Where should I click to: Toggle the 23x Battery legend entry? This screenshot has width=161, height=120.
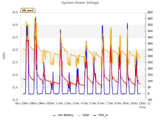[x=63, y=115]
